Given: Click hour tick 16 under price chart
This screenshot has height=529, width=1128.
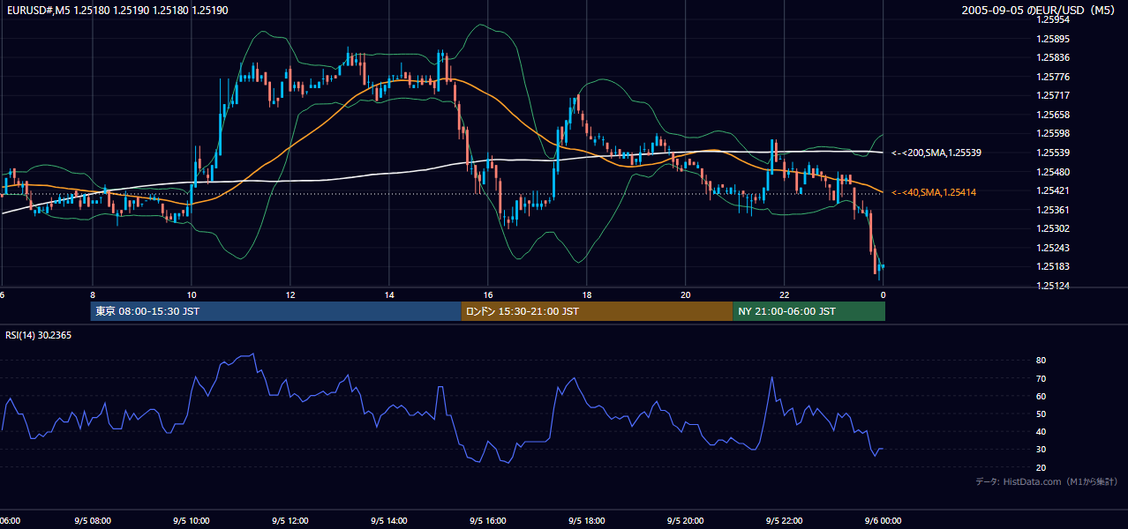Looking at the screenshot, I should point(488,294).
